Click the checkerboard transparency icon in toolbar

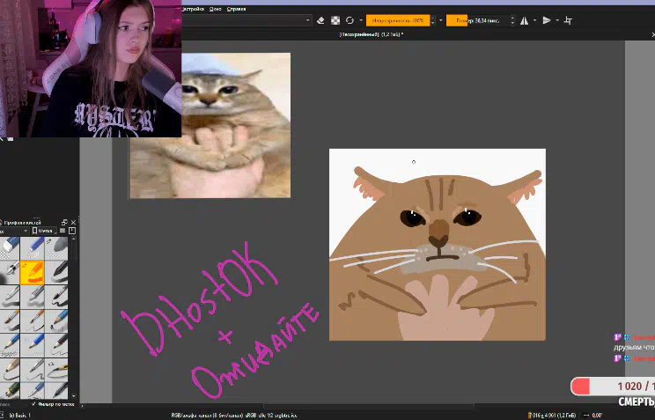pyautogui.click(x=335, y=20)
